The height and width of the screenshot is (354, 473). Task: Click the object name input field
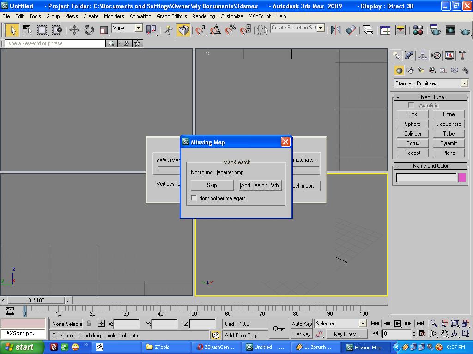426,177
